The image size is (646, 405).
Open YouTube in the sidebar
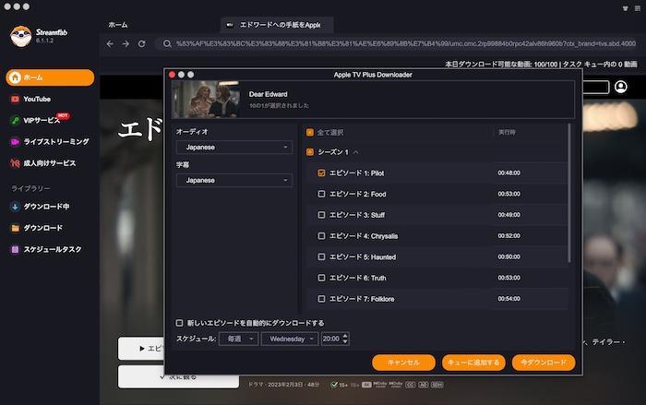37,99
